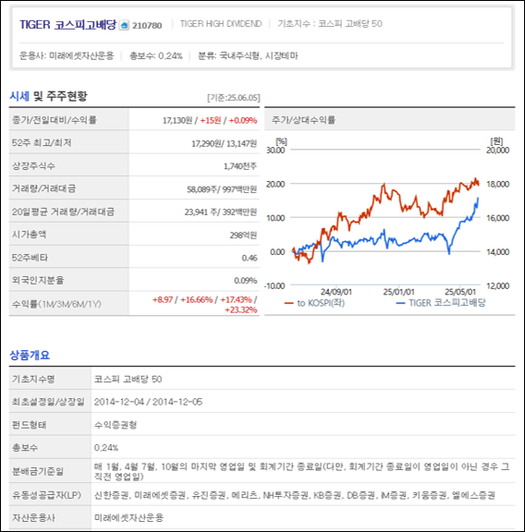Click the 20-day average value 23,941 주/ 392백만원
This screenshot has height=532, width=525.
[221, 212]
